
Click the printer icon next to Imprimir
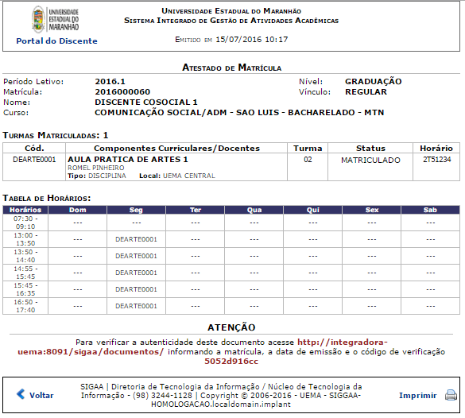(451, 395)
